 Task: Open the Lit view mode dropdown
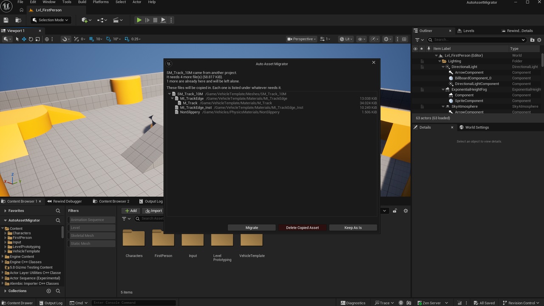point(346,39)
